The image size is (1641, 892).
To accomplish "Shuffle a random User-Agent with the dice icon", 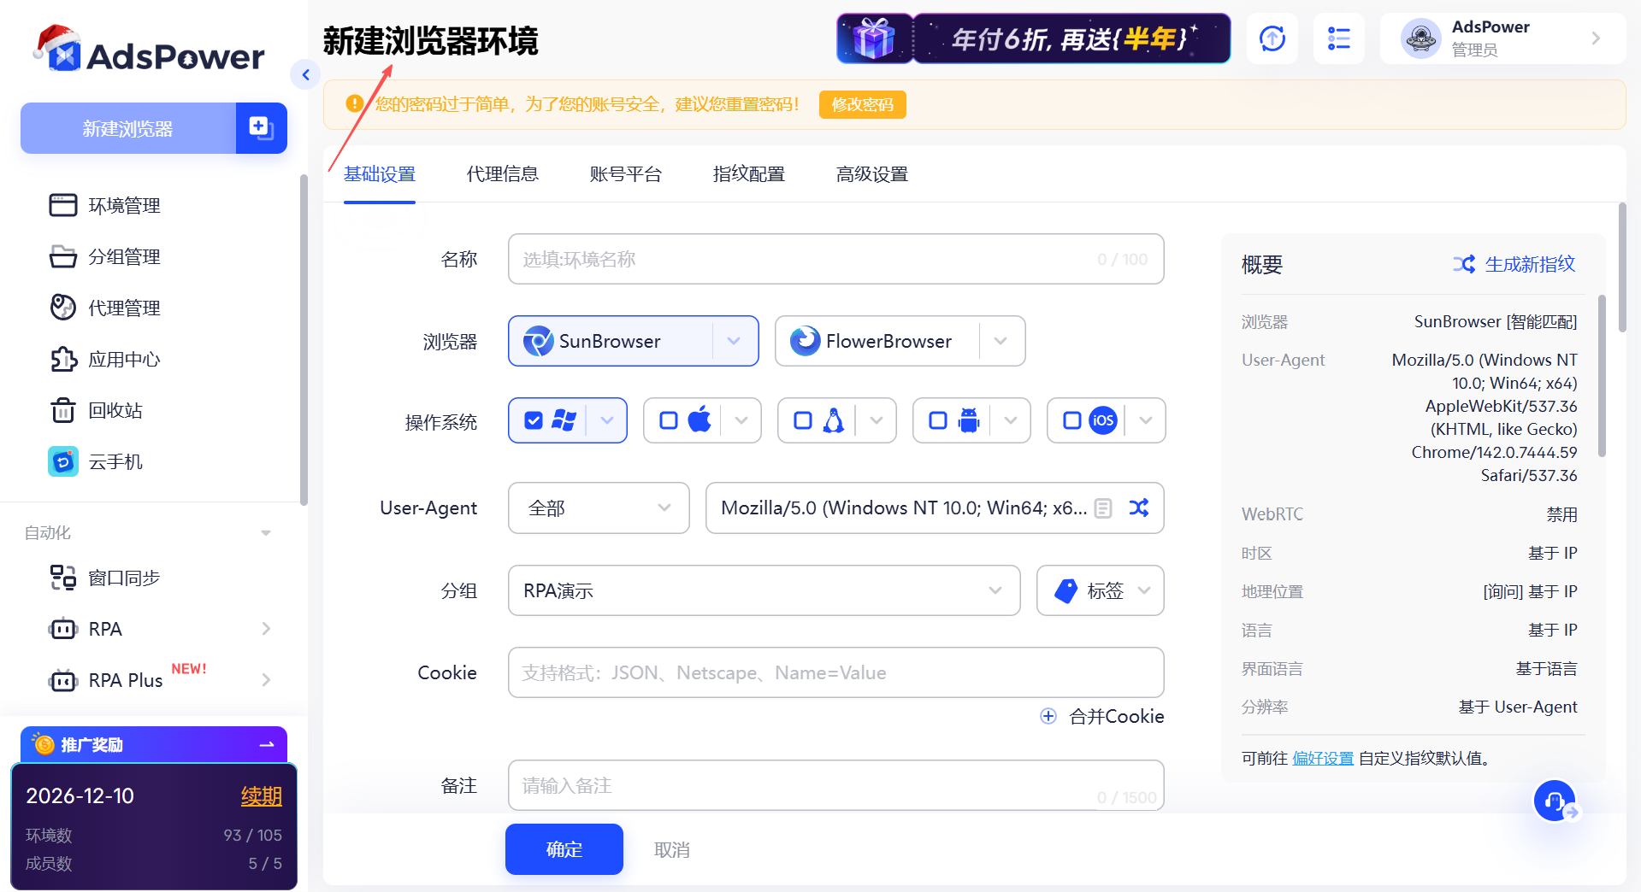I will click(1138, 508).
